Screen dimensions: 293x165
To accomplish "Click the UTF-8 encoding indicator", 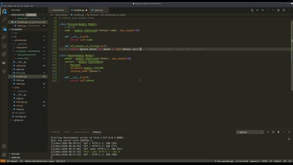I will coord(264,161).
